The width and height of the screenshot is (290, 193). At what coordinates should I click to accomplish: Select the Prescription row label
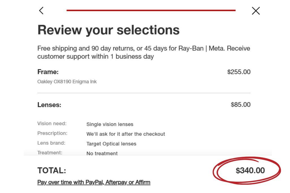[x=52, y=133]
